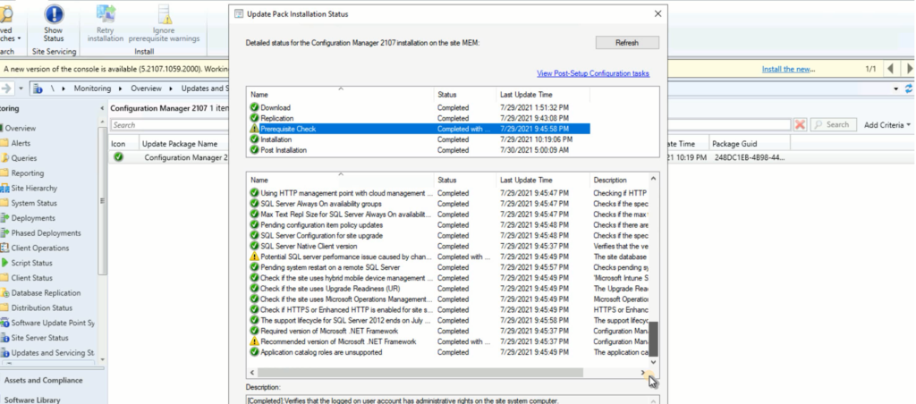Switch to Assets and Compliance workspace
The width and height of the screenshot is (916, 404).
pyautogui.click(x=43, y=380)
